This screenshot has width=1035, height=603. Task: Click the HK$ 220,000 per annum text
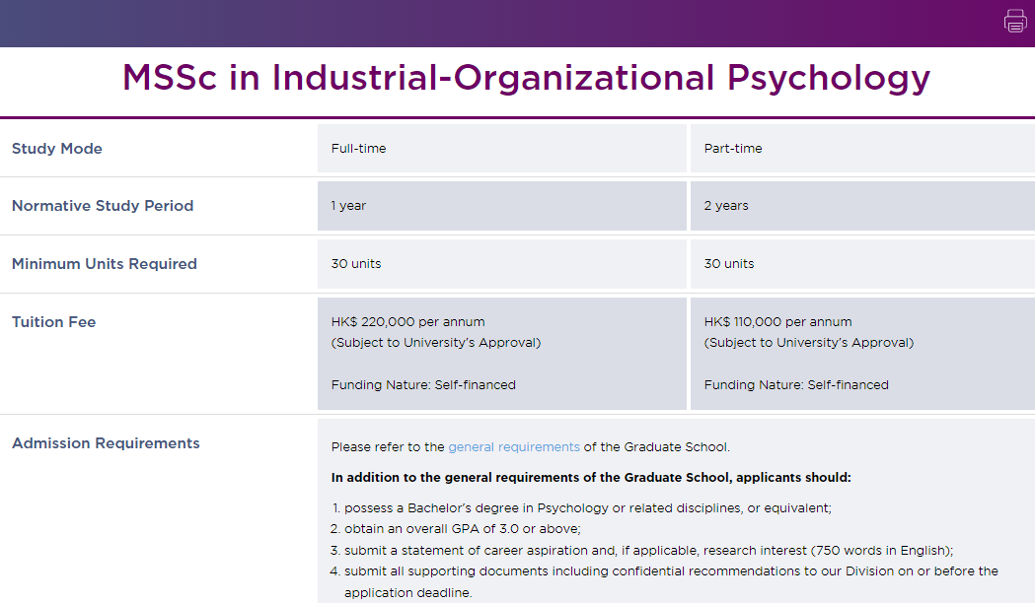[x=408, y=322]
